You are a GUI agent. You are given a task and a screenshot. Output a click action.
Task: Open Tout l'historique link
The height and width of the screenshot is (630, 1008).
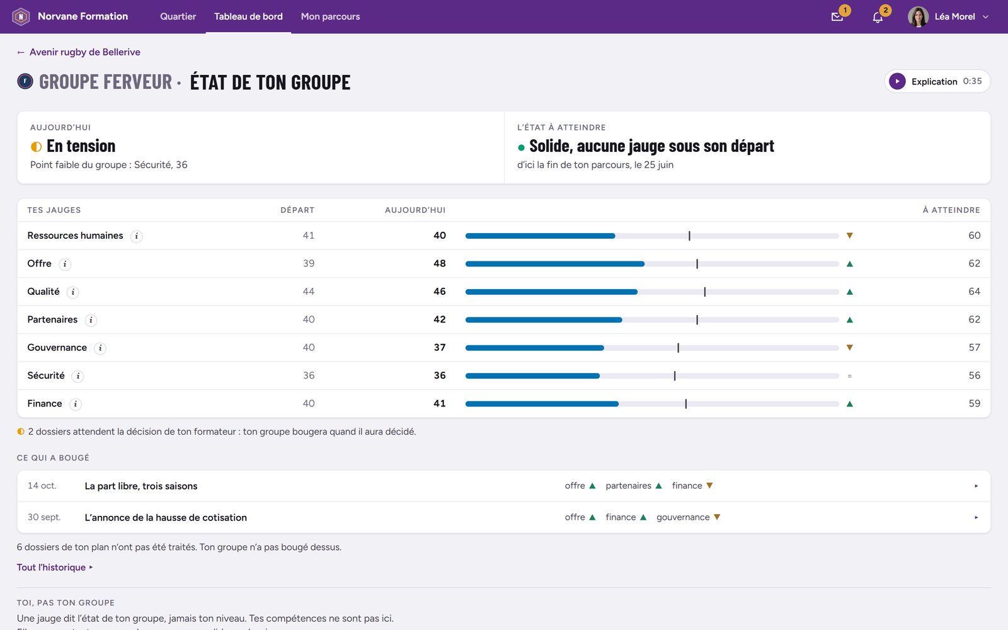point(55,568)
